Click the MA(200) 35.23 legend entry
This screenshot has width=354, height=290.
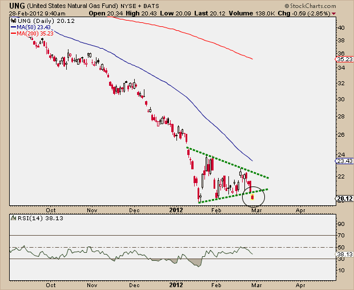(35, 34)
